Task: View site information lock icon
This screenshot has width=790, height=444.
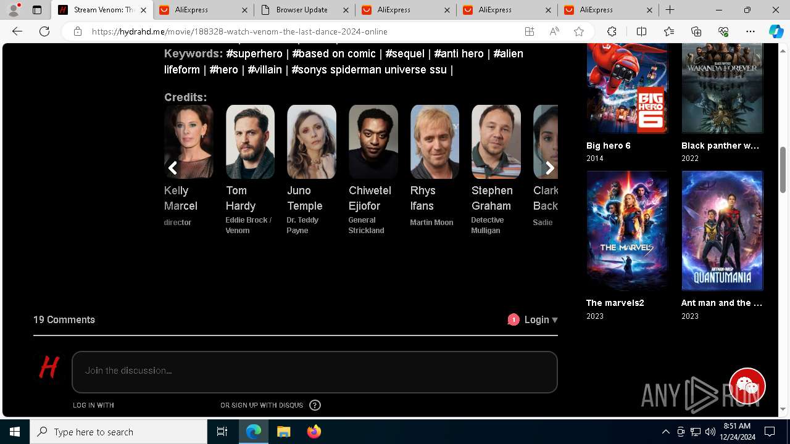Action: coord(78,31)
